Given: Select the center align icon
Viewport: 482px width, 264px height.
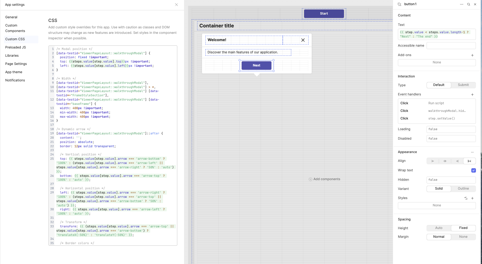Looking at the screenshot, I should pos(445,161).
